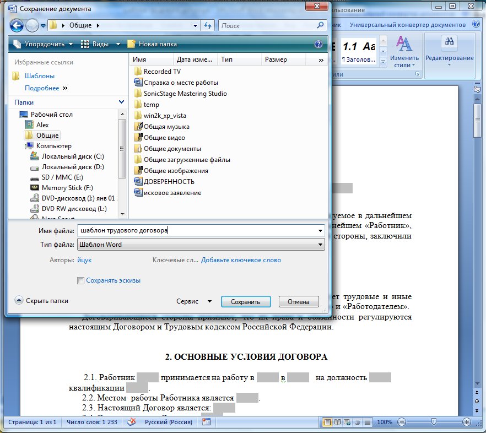The image size is (486, 433).
Task: Click the refresh button beside address bar
Action: 208,25
